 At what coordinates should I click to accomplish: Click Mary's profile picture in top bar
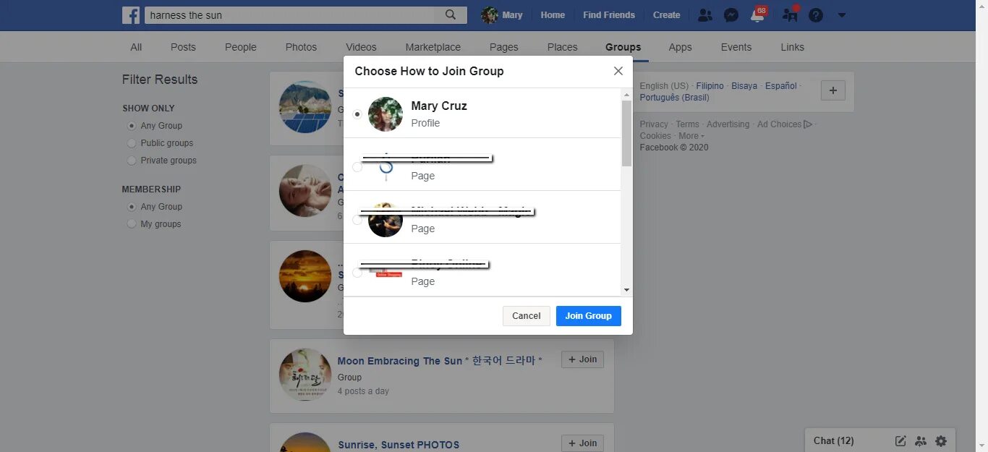pyautogui.click(x=490, y=15)
